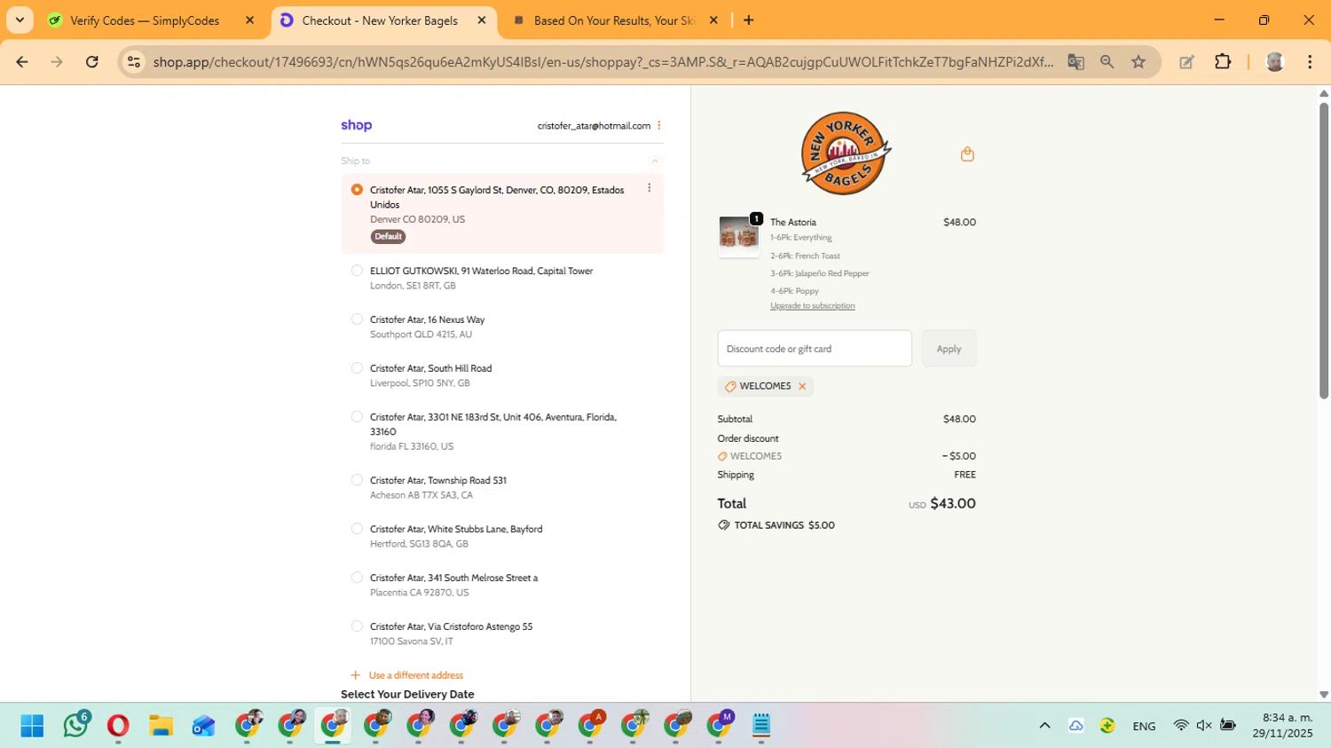Click the Shop logo
The width and height of the screenshot is (1331, 748).
click(x=357, y=125)
